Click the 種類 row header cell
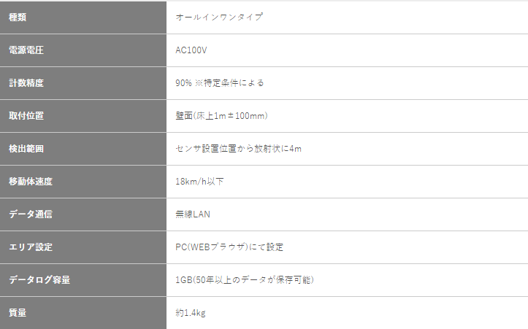 pos(83,17)
